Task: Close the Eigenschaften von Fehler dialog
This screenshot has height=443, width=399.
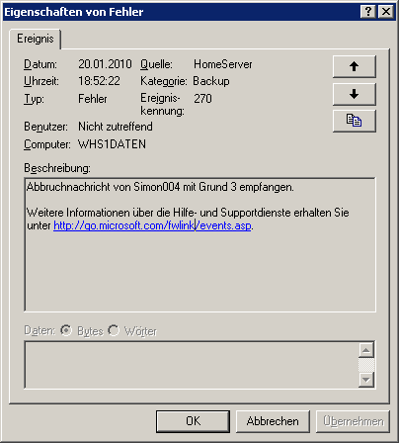Action: pyautogui.click(x=386, y=12)
